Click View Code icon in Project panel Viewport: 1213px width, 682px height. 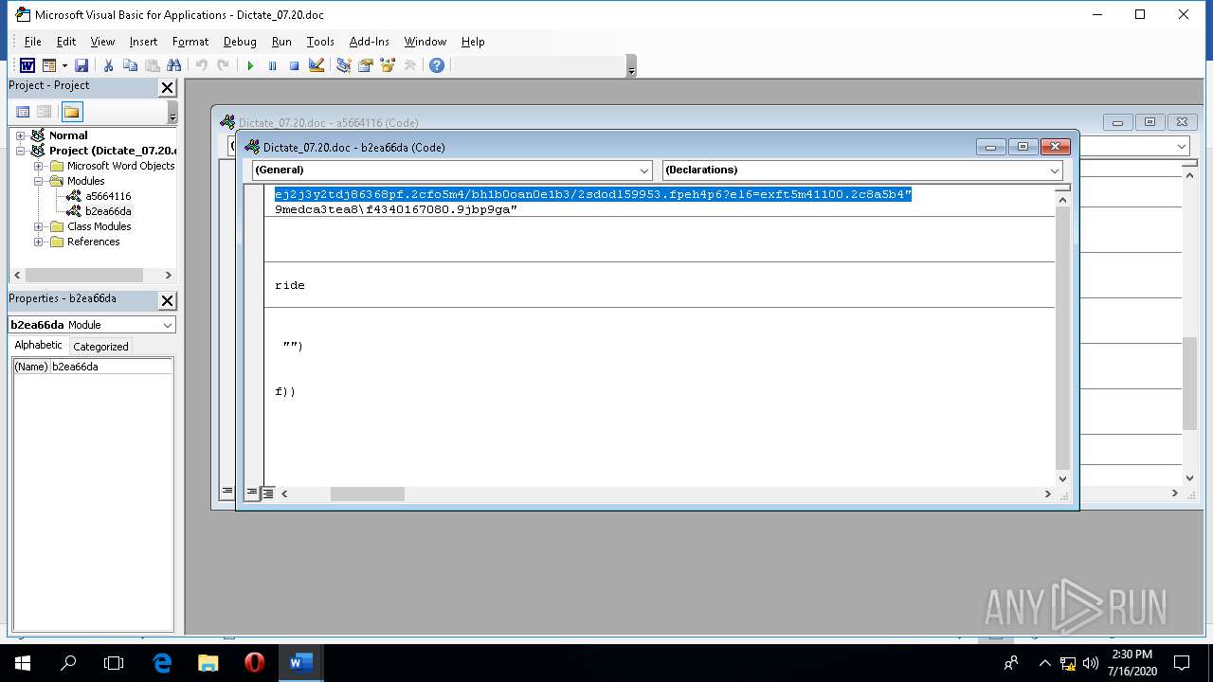(24, 112)
